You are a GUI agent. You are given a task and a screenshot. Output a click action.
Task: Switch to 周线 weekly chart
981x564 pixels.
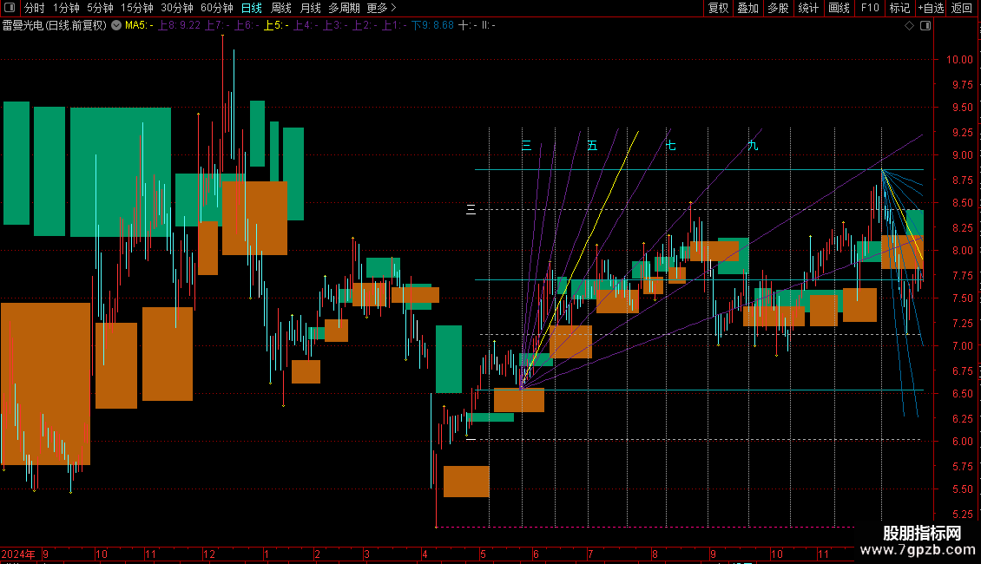tap(281, 8)
